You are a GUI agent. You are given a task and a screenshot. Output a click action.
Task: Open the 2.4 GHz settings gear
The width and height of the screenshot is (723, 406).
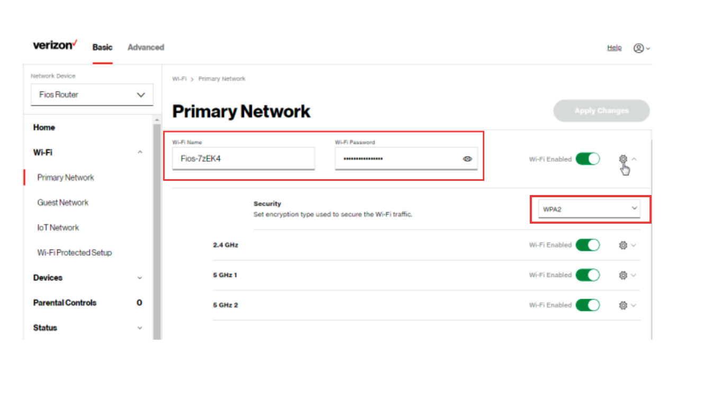623,245
